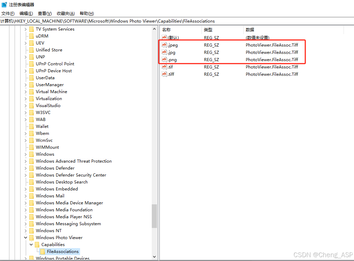Expand the Windows tree node

25,154
